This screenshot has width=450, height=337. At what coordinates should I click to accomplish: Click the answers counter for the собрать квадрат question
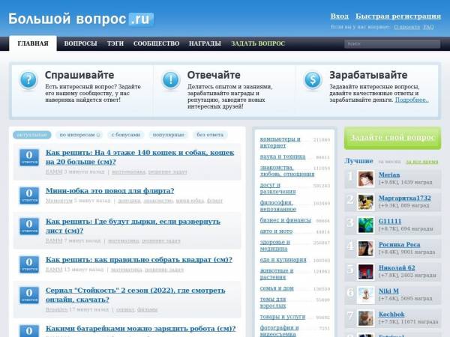coord(29,264)
